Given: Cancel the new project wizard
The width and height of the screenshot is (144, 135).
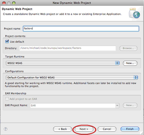Looking at the screenshot, I should point(107,129).
